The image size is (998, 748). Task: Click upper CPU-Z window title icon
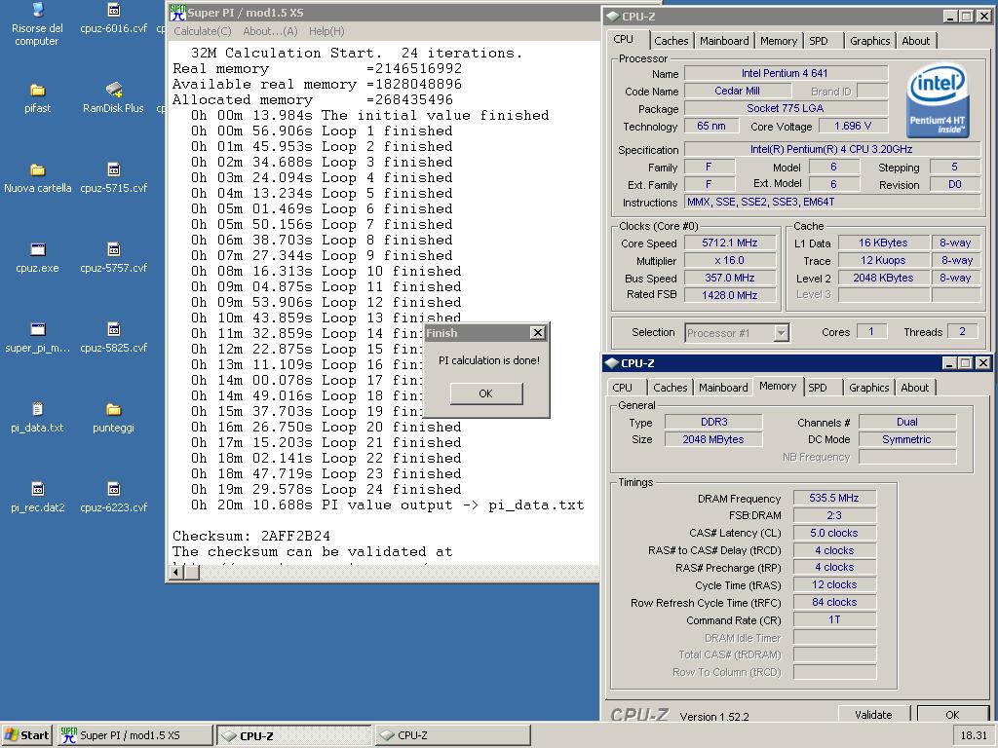[612, 17]
